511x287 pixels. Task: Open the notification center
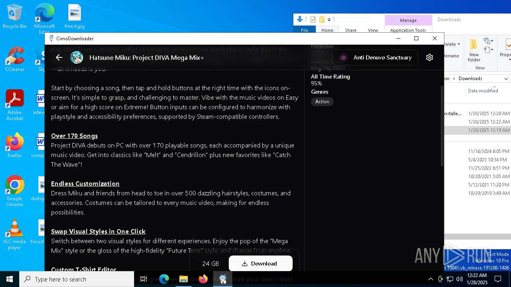point(498,279)
